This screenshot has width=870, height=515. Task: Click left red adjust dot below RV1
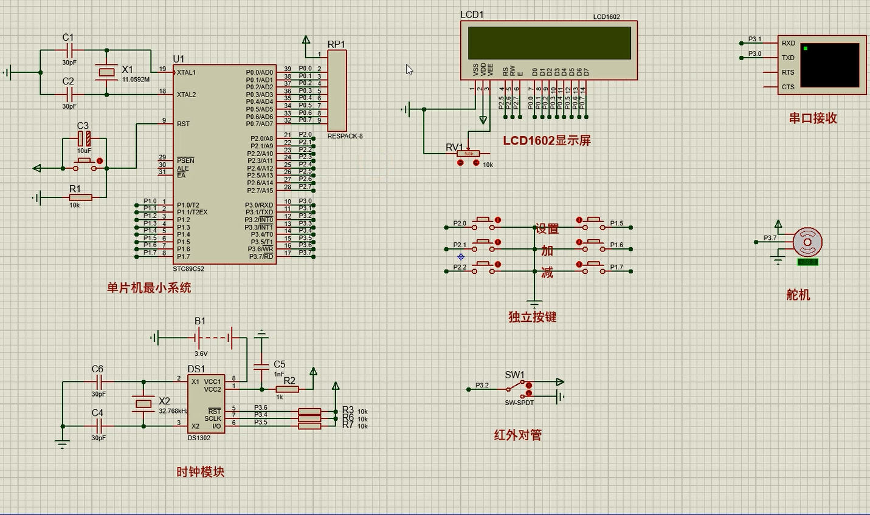pos(460,163)
